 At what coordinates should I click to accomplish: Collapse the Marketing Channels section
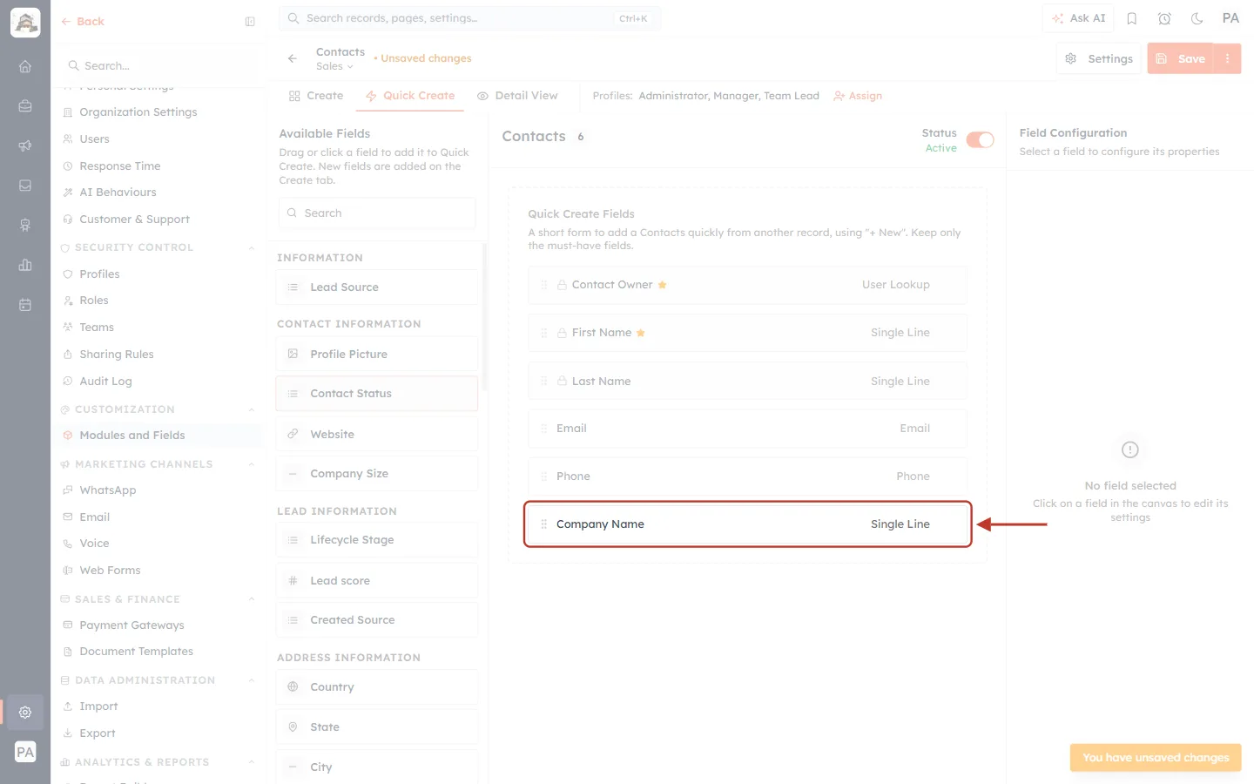252,464
